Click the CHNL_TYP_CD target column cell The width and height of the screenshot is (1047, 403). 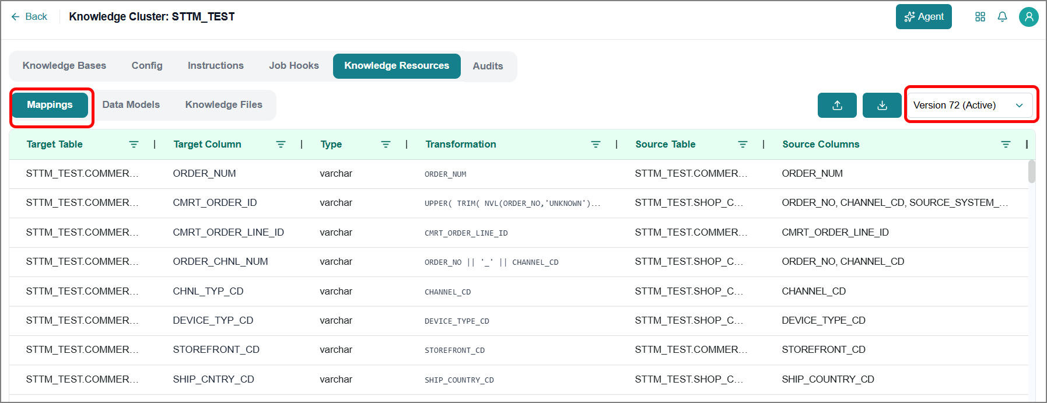click(208, 292)
